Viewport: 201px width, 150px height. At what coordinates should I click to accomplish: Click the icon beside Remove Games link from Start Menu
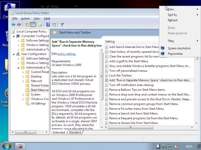click(x=107, y=123)
